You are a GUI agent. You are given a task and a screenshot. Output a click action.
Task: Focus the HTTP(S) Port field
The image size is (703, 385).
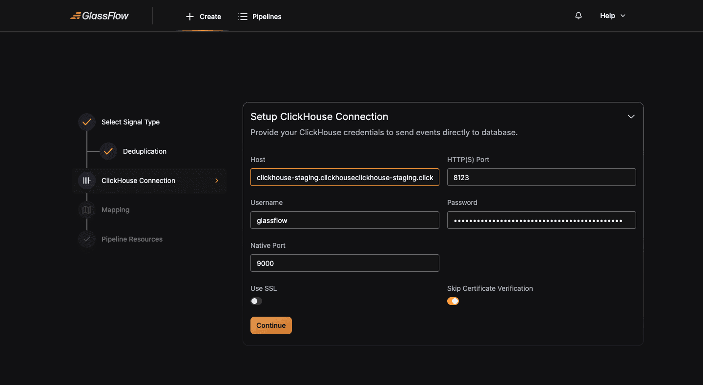541,177
